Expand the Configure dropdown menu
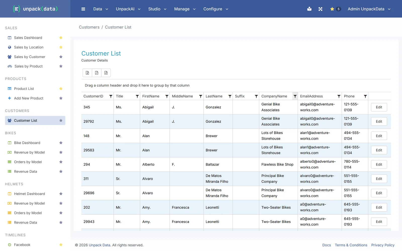This screenshot has height=251, width=402. tap(216, 9)
